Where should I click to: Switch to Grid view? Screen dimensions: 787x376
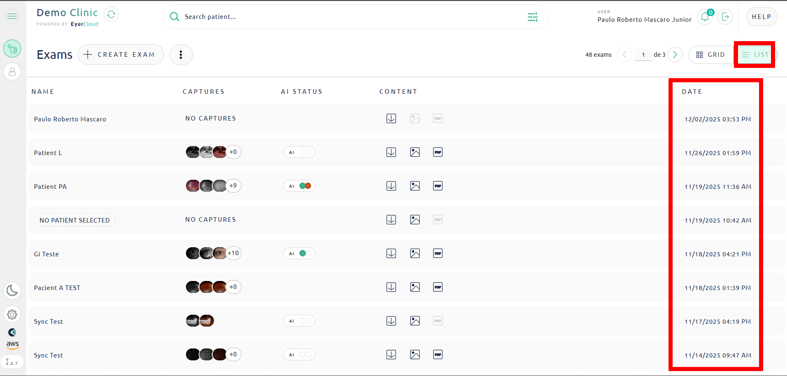pyautogui.click(x=710, y=55)
